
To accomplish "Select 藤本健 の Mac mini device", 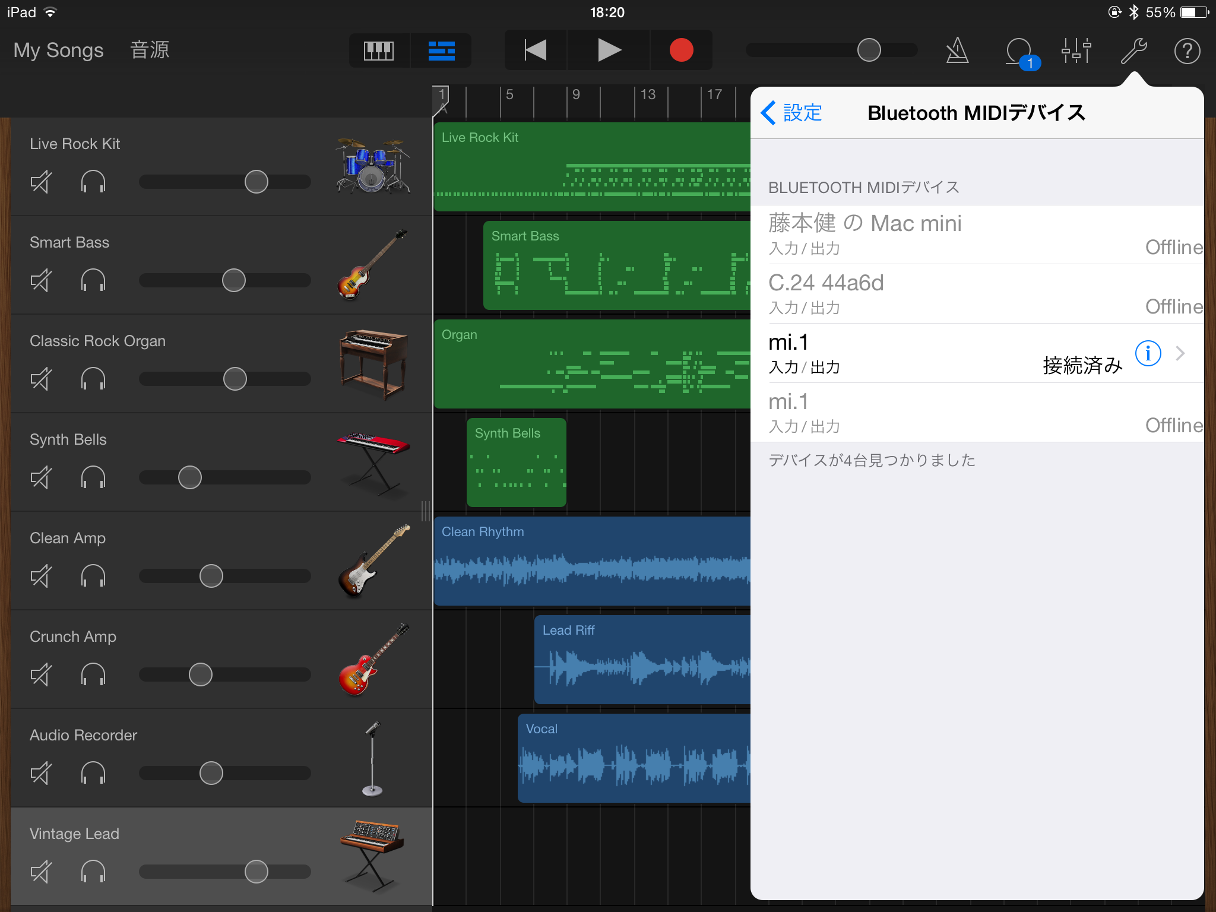I will pos(977,235).
